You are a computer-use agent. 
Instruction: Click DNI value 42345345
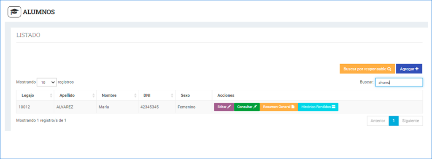coord(149,107)
